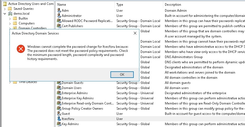This screenshot has height=127, width=245.
Task: Click OK in the error dialog
Action: pos(122,74)
